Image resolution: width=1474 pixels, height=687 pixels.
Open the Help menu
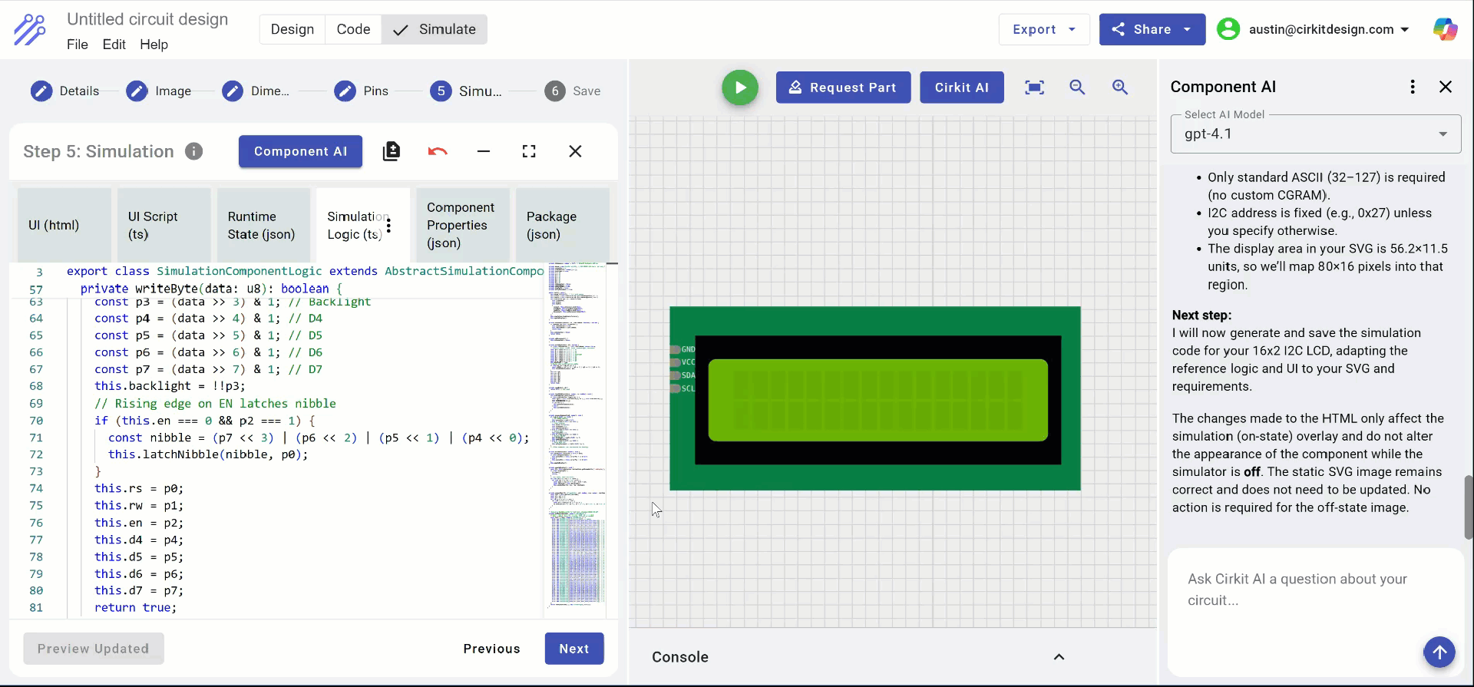(154, 45)
